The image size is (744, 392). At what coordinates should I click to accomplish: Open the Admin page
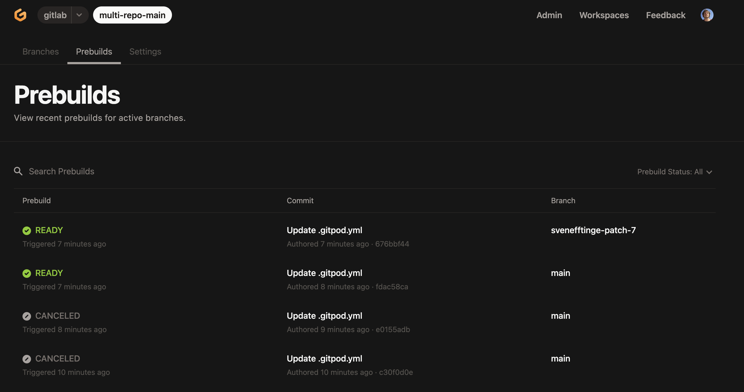(549, 15)
